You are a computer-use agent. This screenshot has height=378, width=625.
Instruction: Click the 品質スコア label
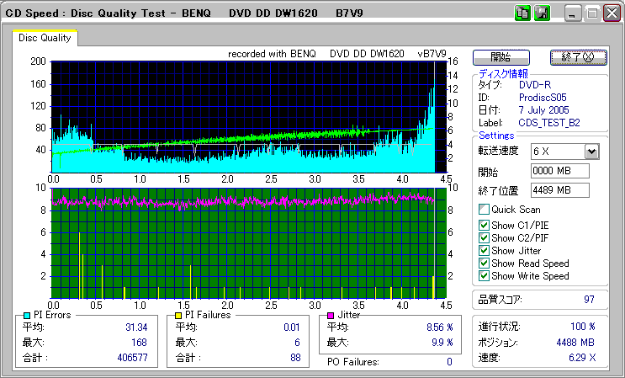(500, 300)
